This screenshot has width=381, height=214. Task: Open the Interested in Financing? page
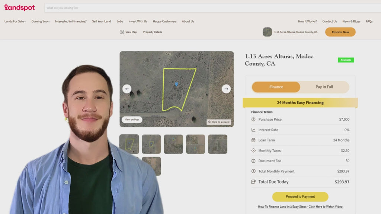(71, 22)
